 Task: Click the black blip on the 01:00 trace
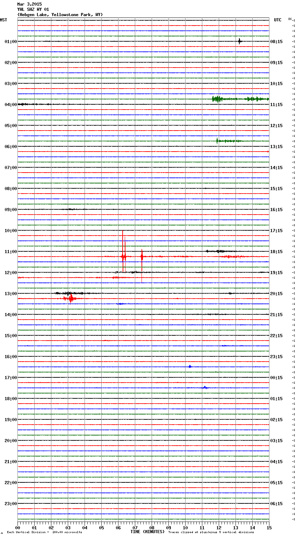tap(239, 41)
